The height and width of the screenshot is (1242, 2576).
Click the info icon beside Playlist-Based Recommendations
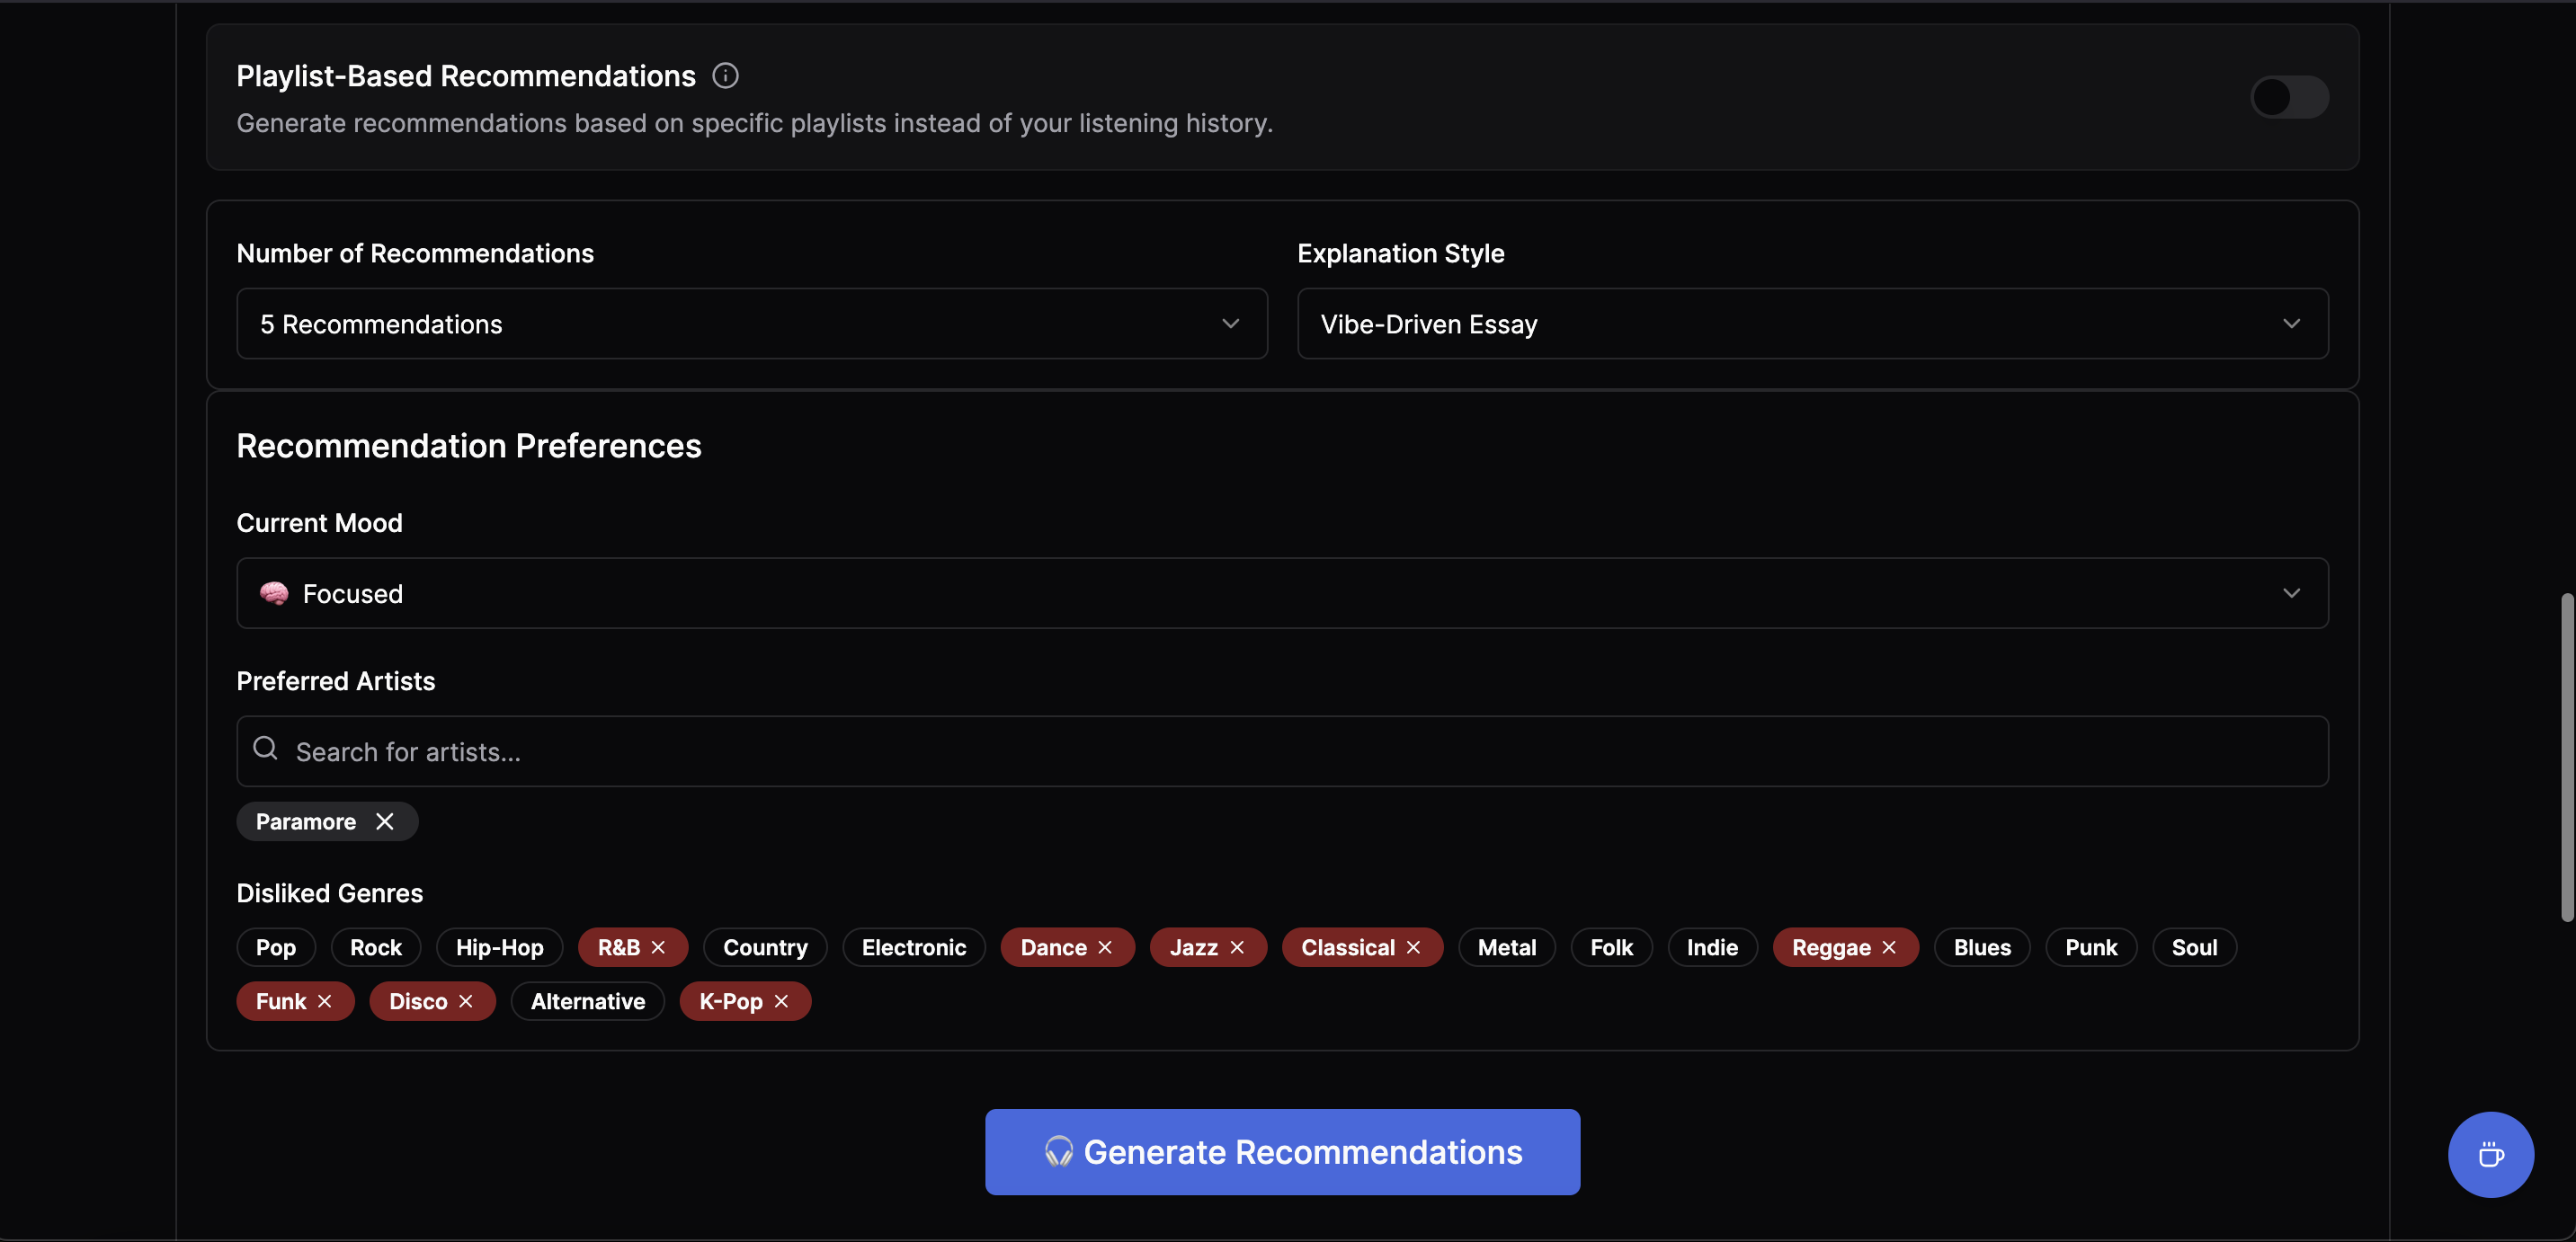coord(725,75)
